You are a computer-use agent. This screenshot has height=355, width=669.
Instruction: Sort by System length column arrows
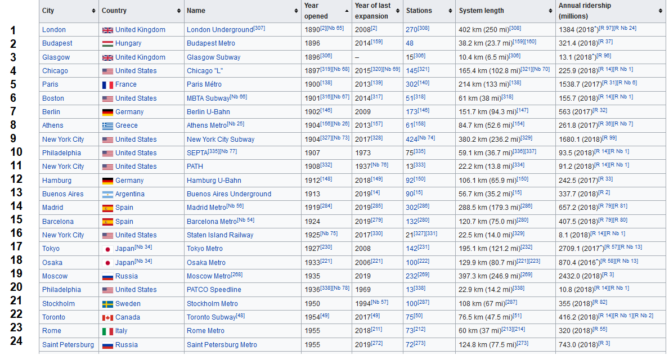[x=550, y=11]
